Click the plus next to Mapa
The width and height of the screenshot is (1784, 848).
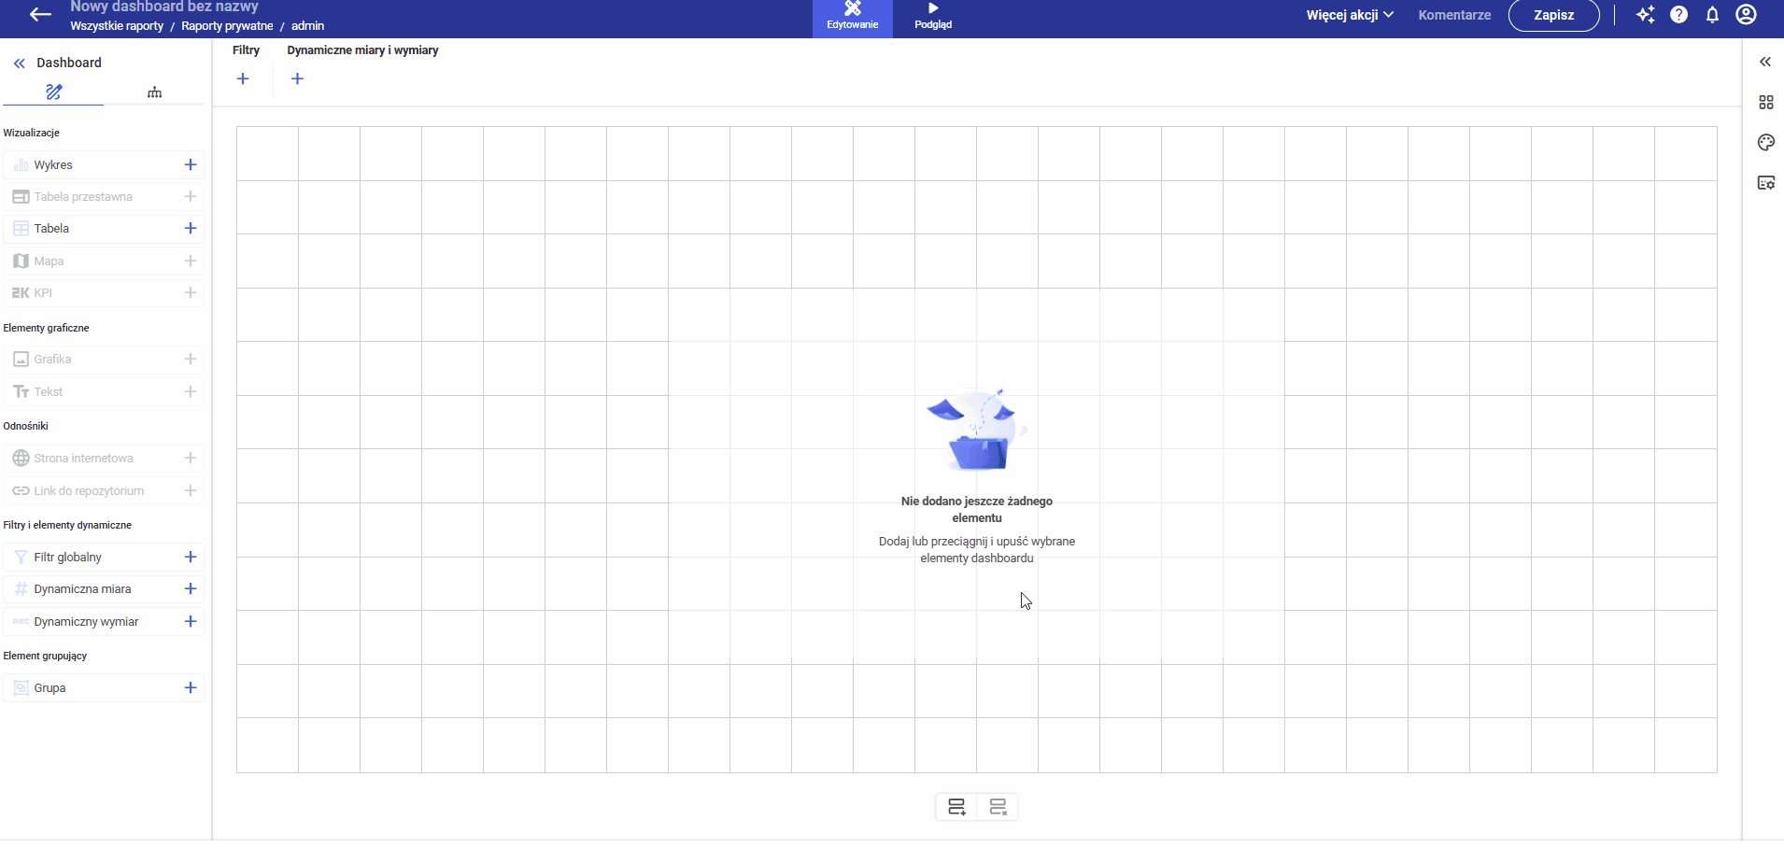[x=191, y=261]
